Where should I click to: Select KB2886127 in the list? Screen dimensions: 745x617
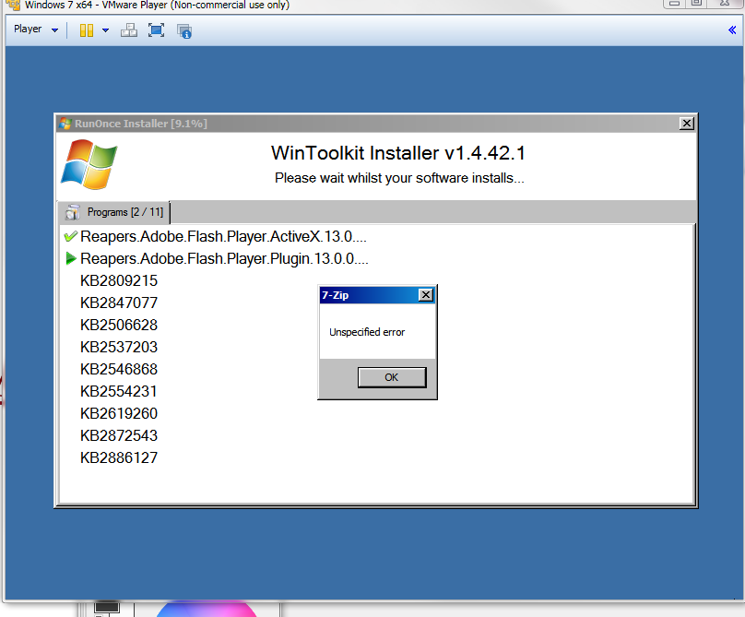coord(119,457)
